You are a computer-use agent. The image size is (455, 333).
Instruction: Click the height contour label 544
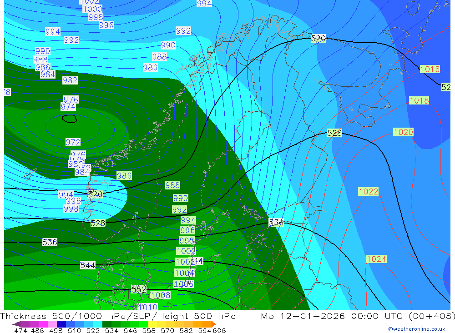click(88, 265)
